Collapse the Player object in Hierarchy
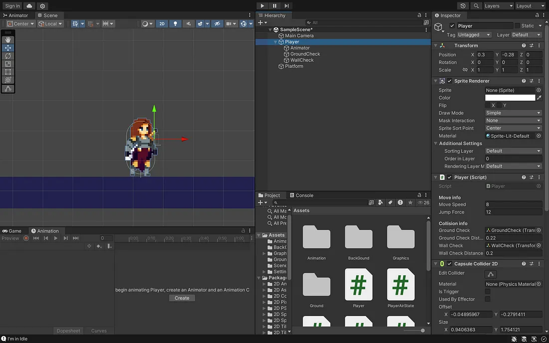 click(275, 42)
